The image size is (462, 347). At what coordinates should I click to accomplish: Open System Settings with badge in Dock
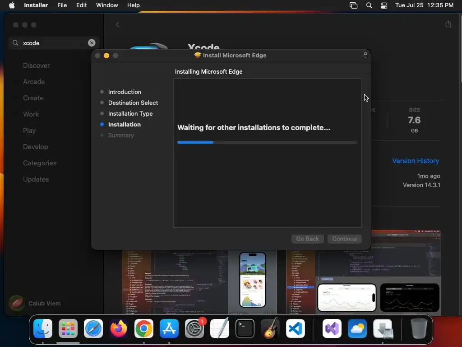click(194, 328)
